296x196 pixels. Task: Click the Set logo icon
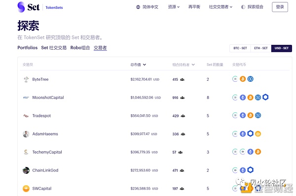point(21,7)
